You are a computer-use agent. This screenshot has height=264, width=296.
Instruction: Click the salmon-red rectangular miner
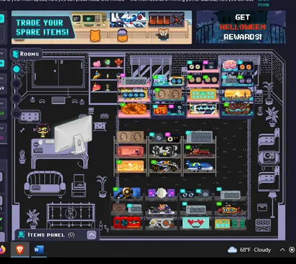click(131, 151)
